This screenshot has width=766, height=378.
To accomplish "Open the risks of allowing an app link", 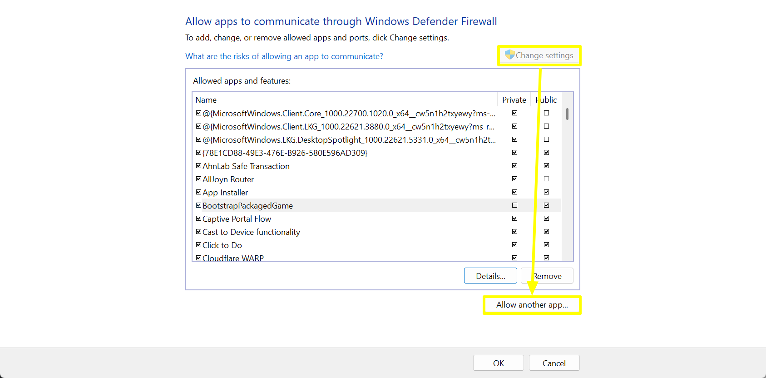I will (x=284, y=56).
